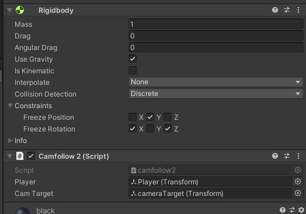
Task: Click the Freeze Position label
Action: pos(48,117)
